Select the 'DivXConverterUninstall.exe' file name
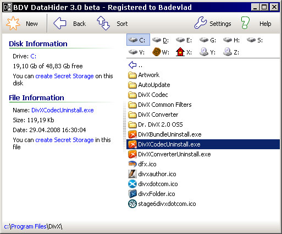The image size is (282, 234). click(x=174, y=154)
